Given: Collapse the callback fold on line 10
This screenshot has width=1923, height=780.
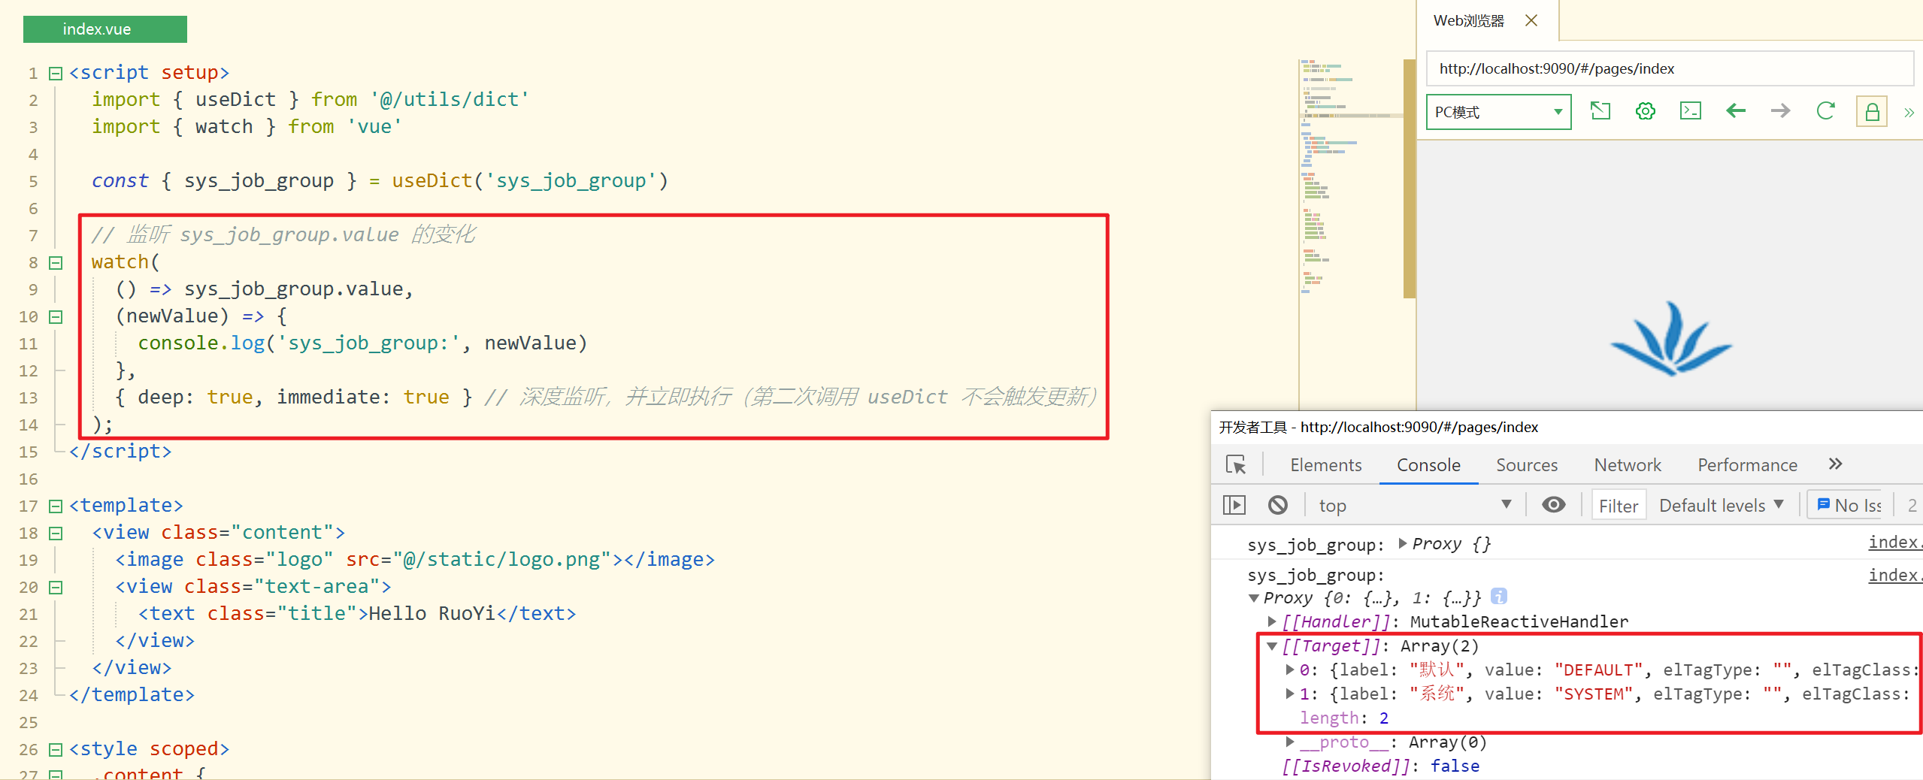Looking at the screenshot, I should pos(56,316).
